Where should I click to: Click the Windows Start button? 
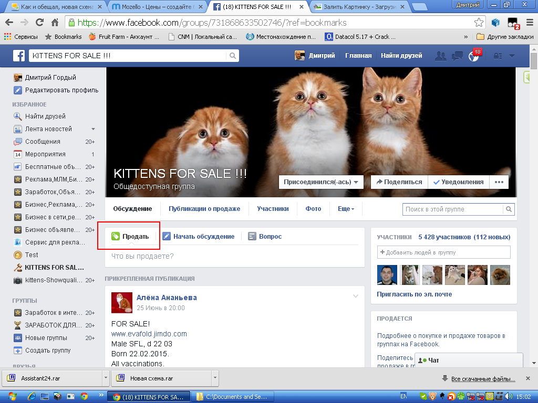point(12,397)
